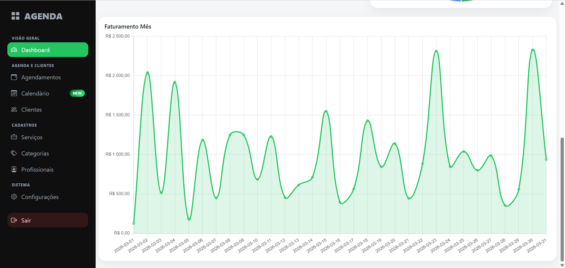Open the Serviços section
The image size is (565, 268).
(32, 137)
